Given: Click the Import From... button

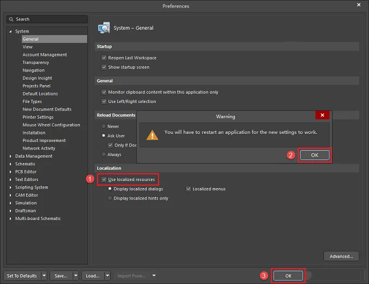Looking at the screenshot, I should click(131, 275).
